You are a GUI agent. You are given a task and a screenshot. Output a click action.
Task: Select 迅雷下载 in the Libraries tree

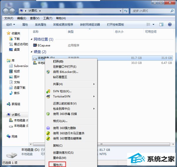pos(20,88)
